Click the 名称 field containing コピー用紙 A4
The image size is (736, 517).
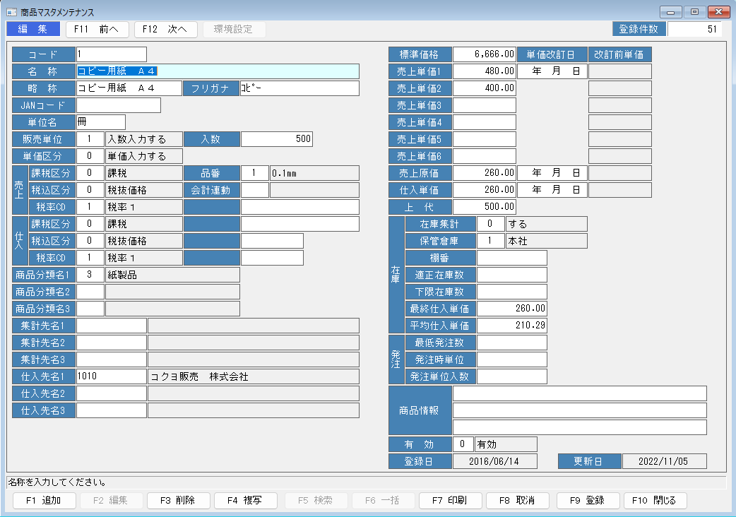click(218, 71)
